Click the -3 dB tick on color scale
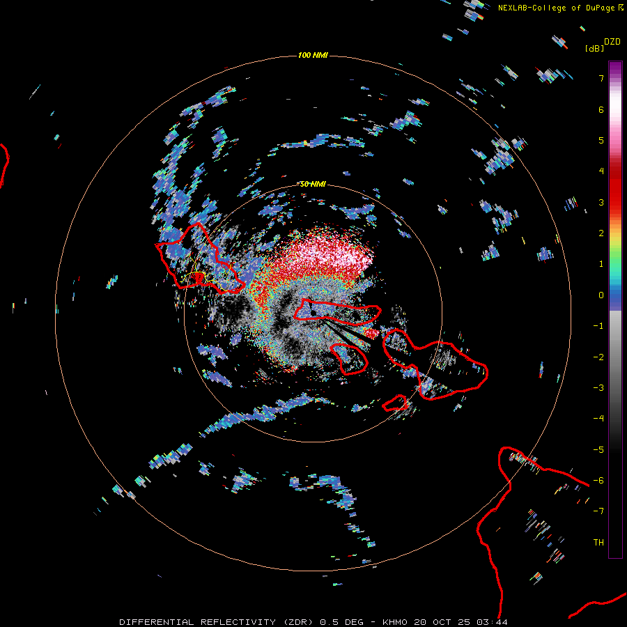 point(598,388)
